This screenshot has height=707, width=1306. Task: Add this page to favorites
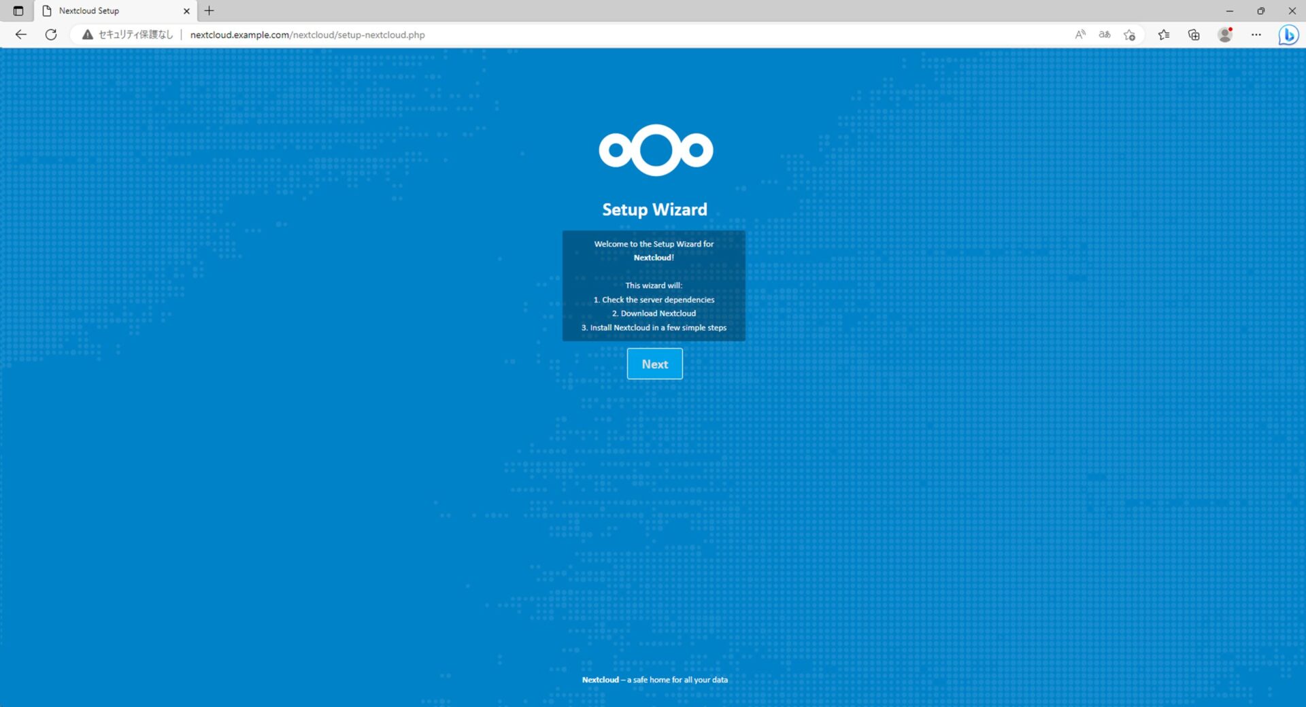coord(1129,35)
